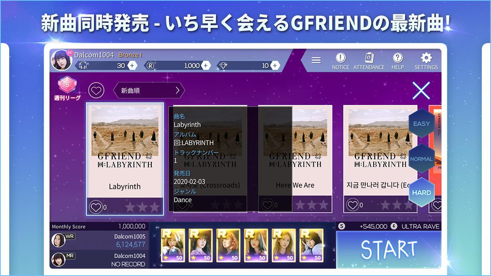
Task: Select EASY difficulty hexagon
Action: coord(421,123)
